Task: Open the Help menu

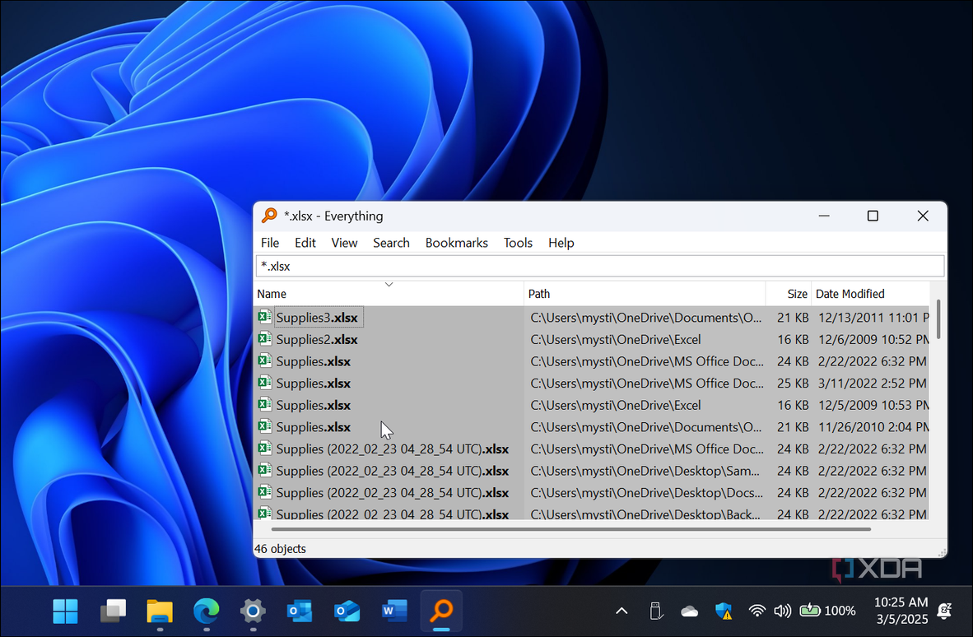Action: point(561,243)
